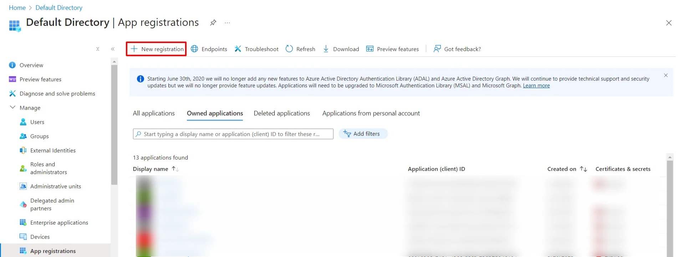
Task: Collapse the sidebar with double chevron
Action: point(113,49)
